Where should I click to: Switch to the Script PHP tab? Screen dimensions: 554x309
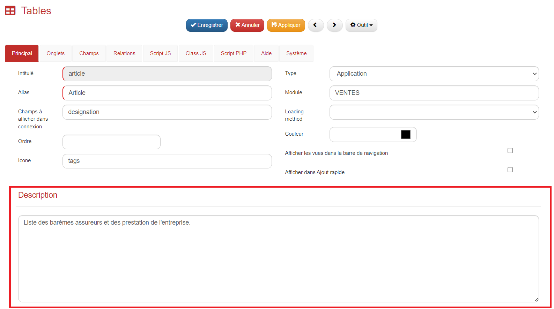coord(234,53)
